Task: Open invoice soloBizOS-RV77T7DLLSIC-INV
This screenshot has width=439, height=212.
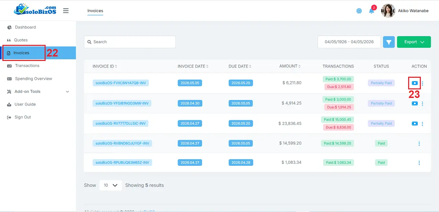Action: pyautogui.click(x=120, y=123)
